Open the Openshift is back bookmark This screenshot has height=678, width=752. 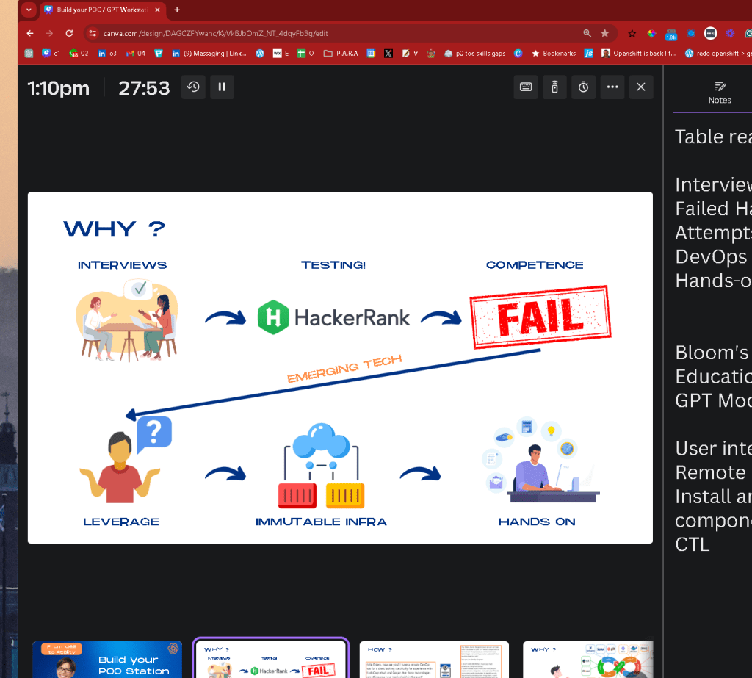coord(639,54)
